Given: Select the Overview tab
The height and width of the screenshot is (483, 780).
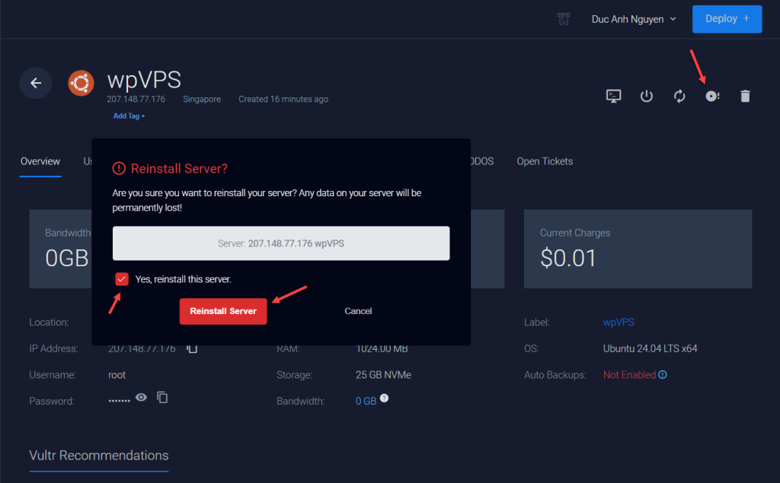Looking at the screenshot, I should click(40, 161).
